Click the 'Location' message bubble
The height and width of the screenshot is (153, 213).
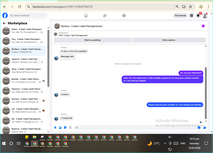[x=65, y=94]
